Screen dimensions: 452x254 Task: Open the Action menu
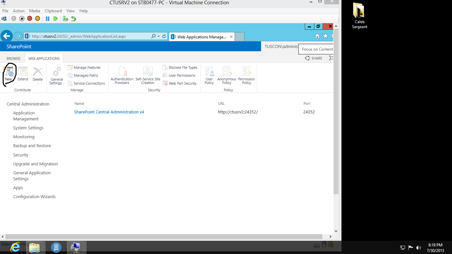[19, 11]
